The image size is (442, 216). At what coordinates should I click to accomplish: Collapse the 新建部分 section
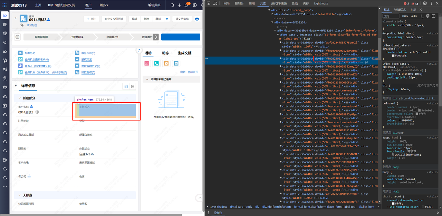[20, 98]
